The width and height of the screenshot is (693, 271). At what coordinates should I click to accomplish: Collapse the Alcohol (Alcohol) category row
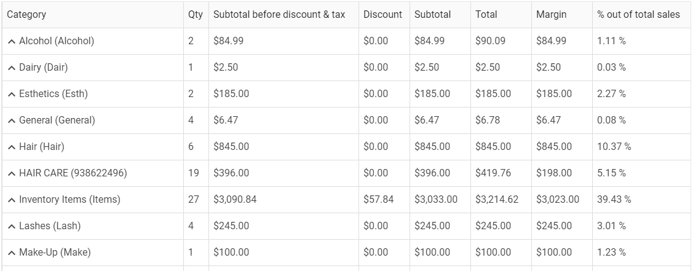pyautogui.click(x=12, y=41)
